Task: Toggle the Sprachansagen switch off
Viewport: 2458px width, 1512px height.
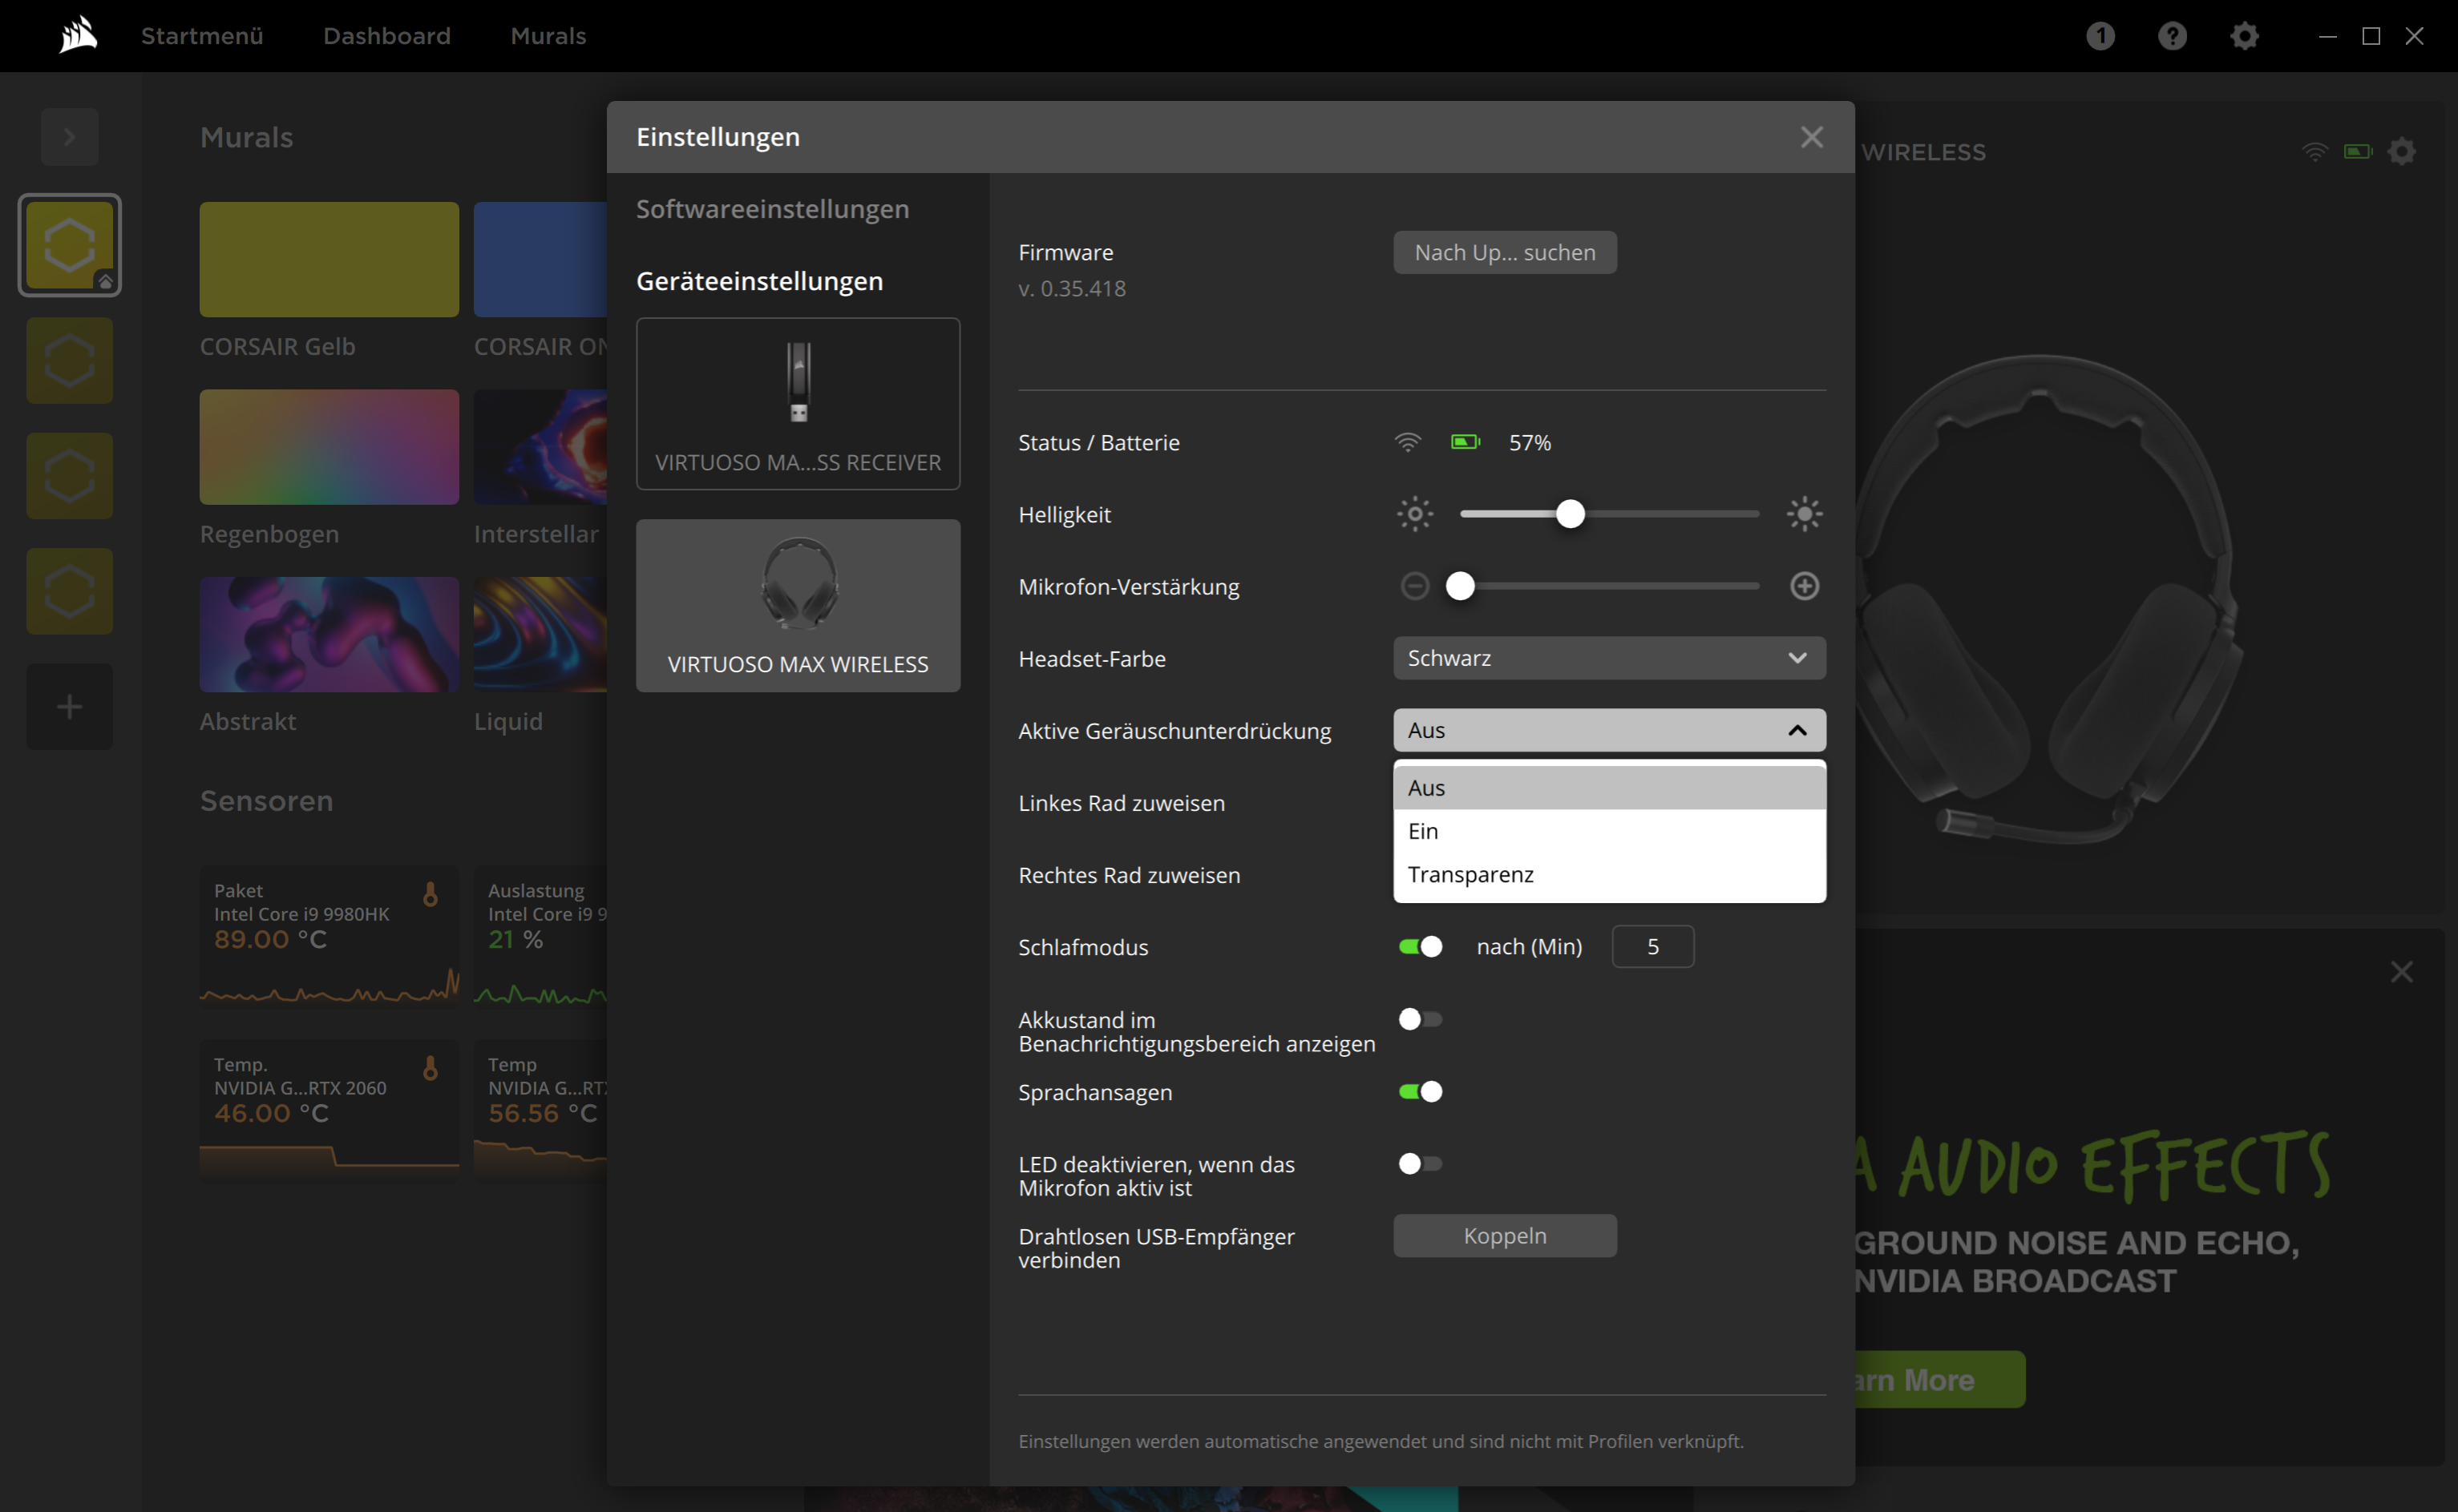Action: (x=1420, y=1091)
